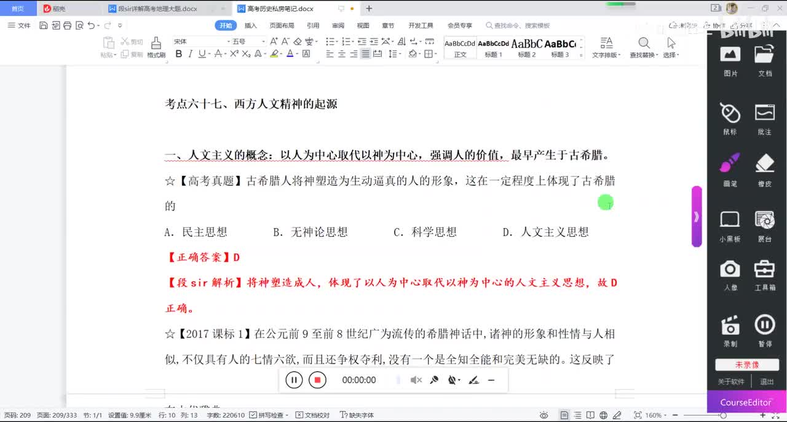Expand the highlight color dropdown arrow
This screenshot has height=422, width=787.
click(282, 54)
